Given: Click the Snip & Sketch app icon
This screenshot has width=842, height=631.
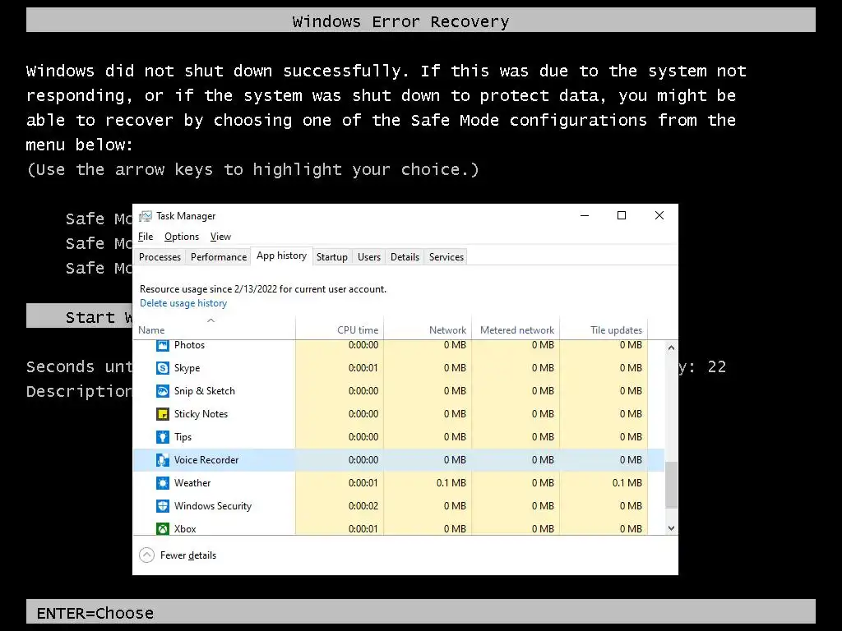Looking at the screenshot, I should pyautogui.click(x=162, y=391).
